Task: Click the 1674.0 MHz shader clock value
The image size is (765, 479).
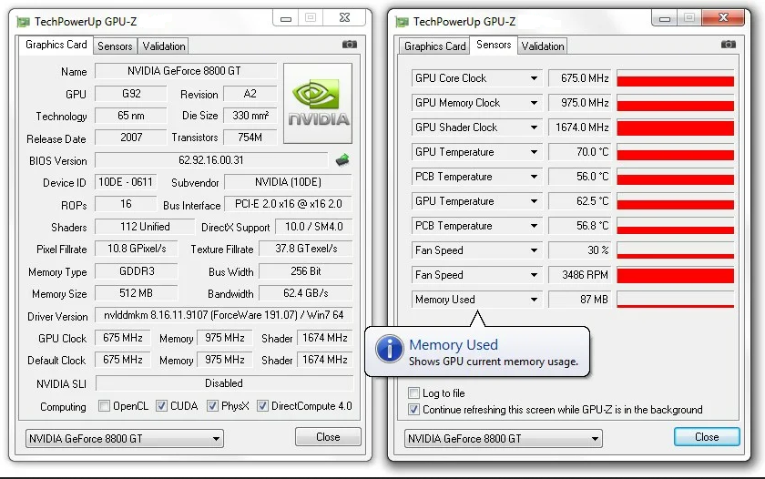Action: [x=580, y=127]
